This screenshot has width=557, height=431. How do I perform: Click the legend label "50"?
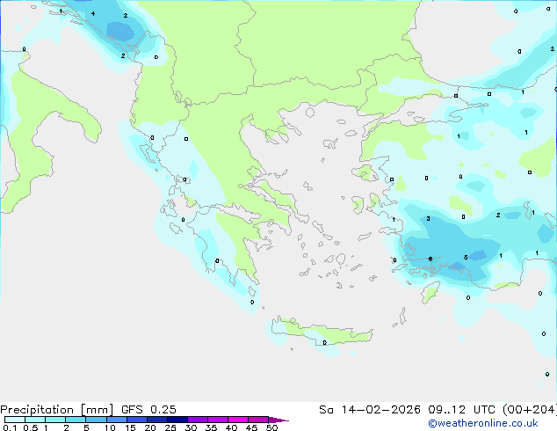point(272,427)
